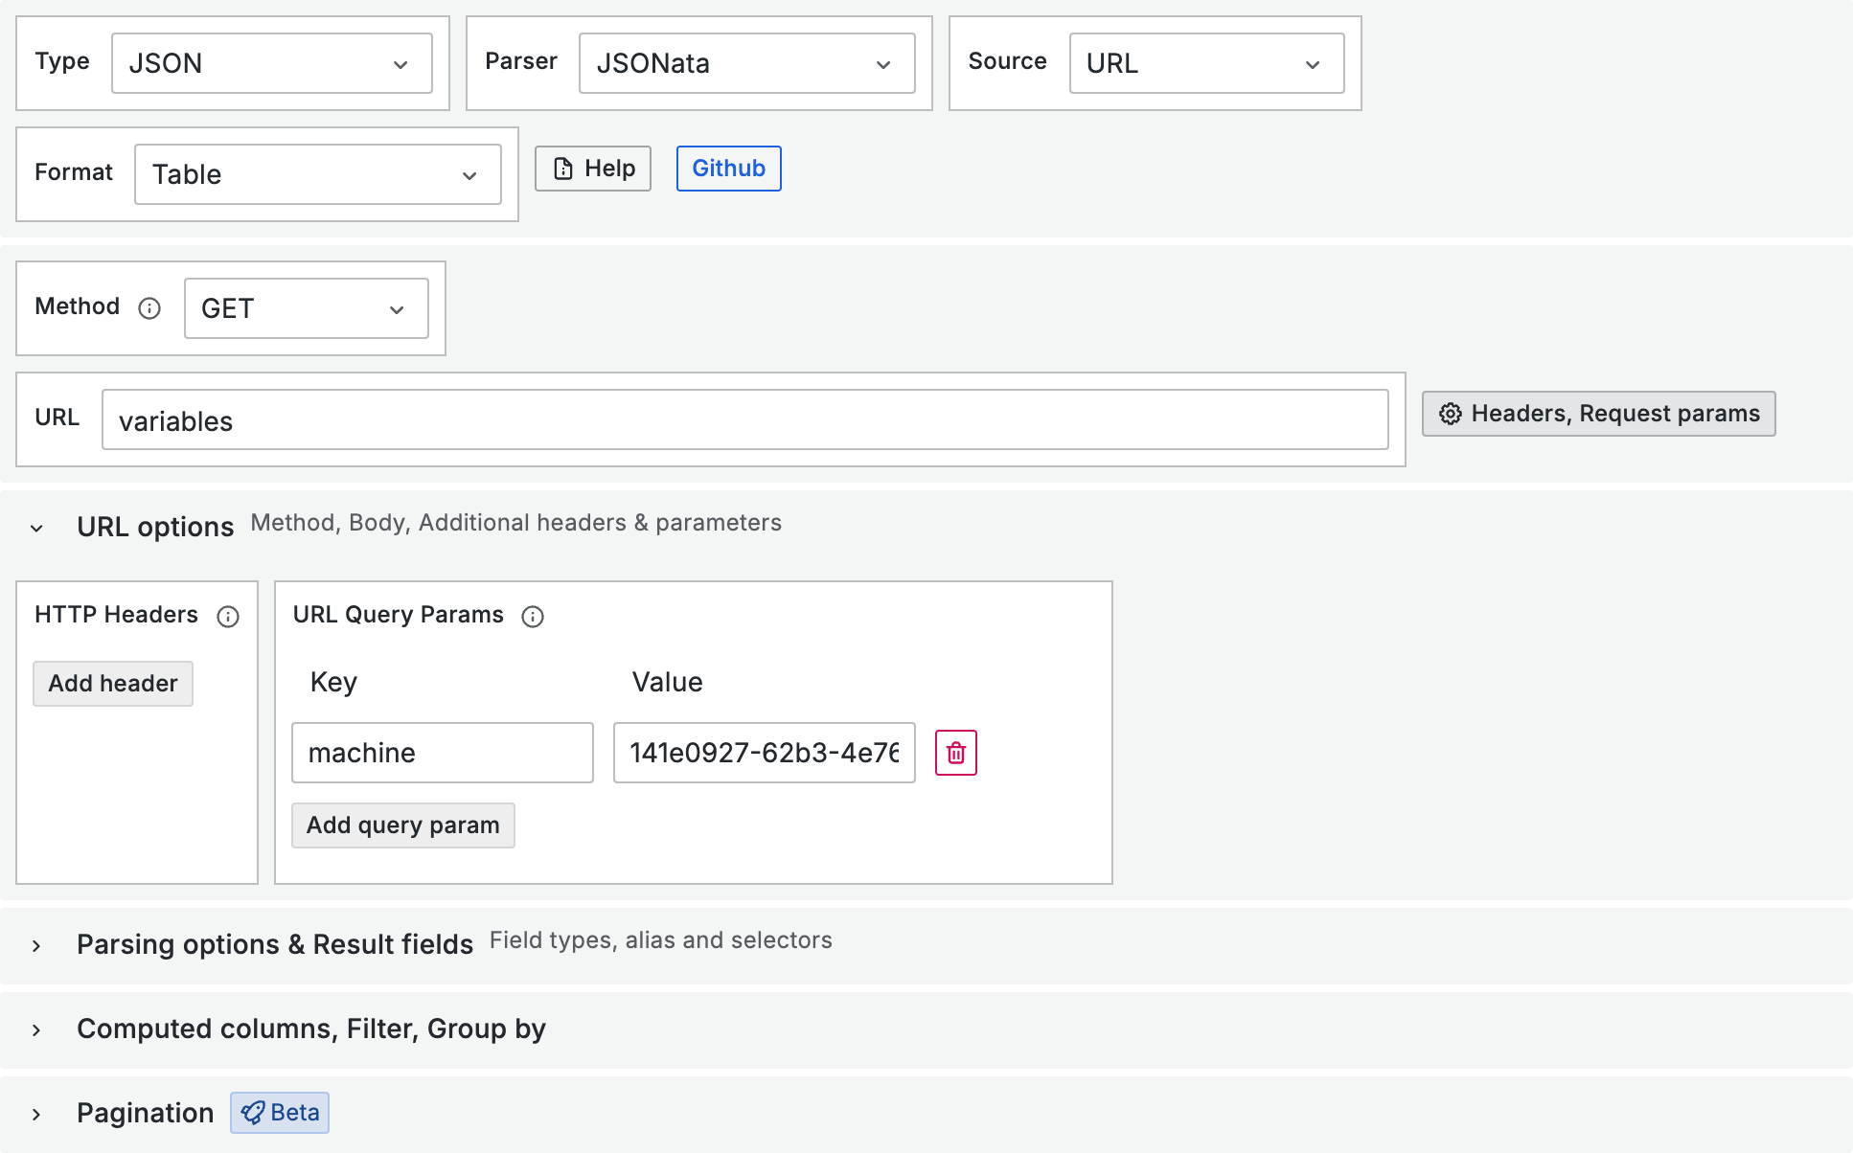
Task: Open the Method dropdown showing GET
Action: [x=306, y=308]
